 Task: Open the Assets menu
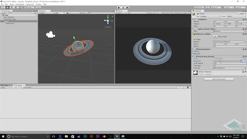[12, 4]
